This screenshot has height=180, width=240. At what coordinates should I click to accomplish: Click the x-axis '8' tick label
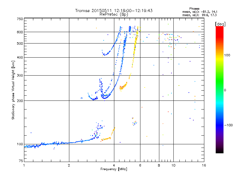click(x=159, y=165)
